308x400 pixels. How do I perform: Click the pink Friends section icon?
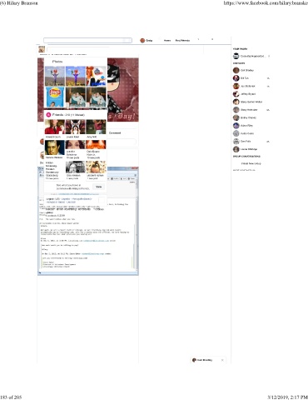tap(48, 114)
